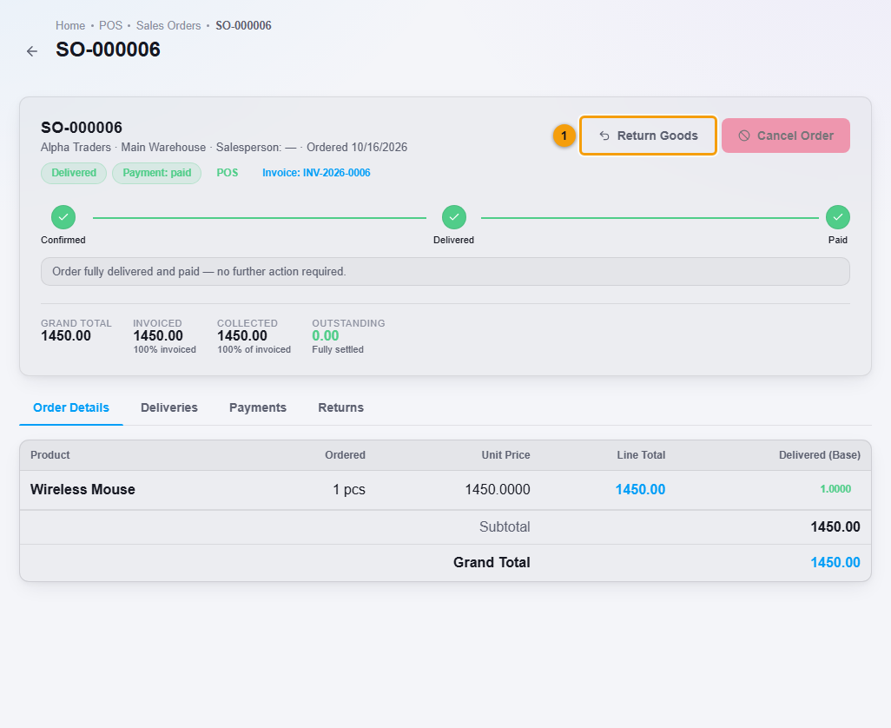
Task: Click the Wireless Mouse product row
Action: pos(445,489)
